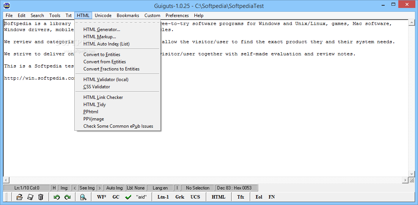The image size is (418, 205).
Task: Click the FN footnote toolbar button
Action: 272,197
